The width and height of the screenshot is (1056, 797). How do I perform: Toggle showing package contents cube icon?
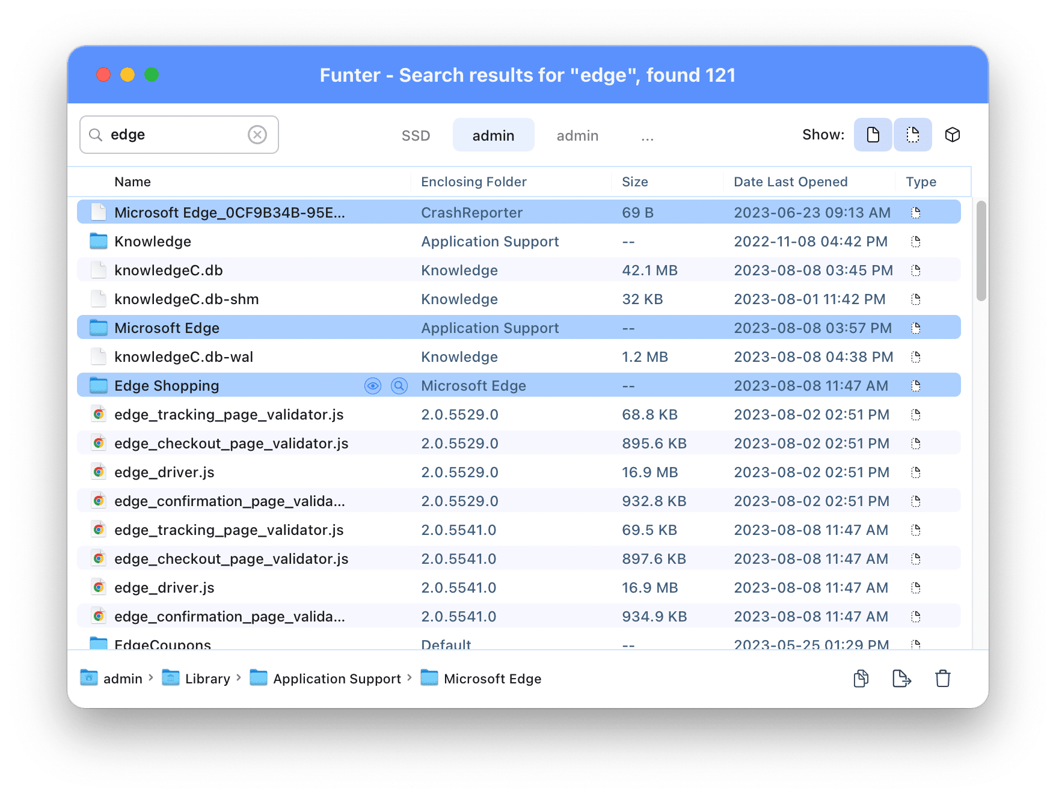(x=953, y=135)
